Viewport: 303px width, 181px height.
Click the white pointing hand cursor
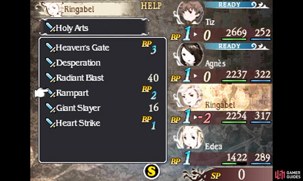pyautogui.click(x=41, y=93)
